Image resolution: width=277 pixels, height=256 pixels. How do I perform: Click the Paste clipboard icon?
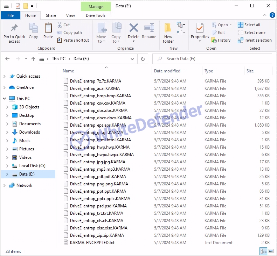48,28
